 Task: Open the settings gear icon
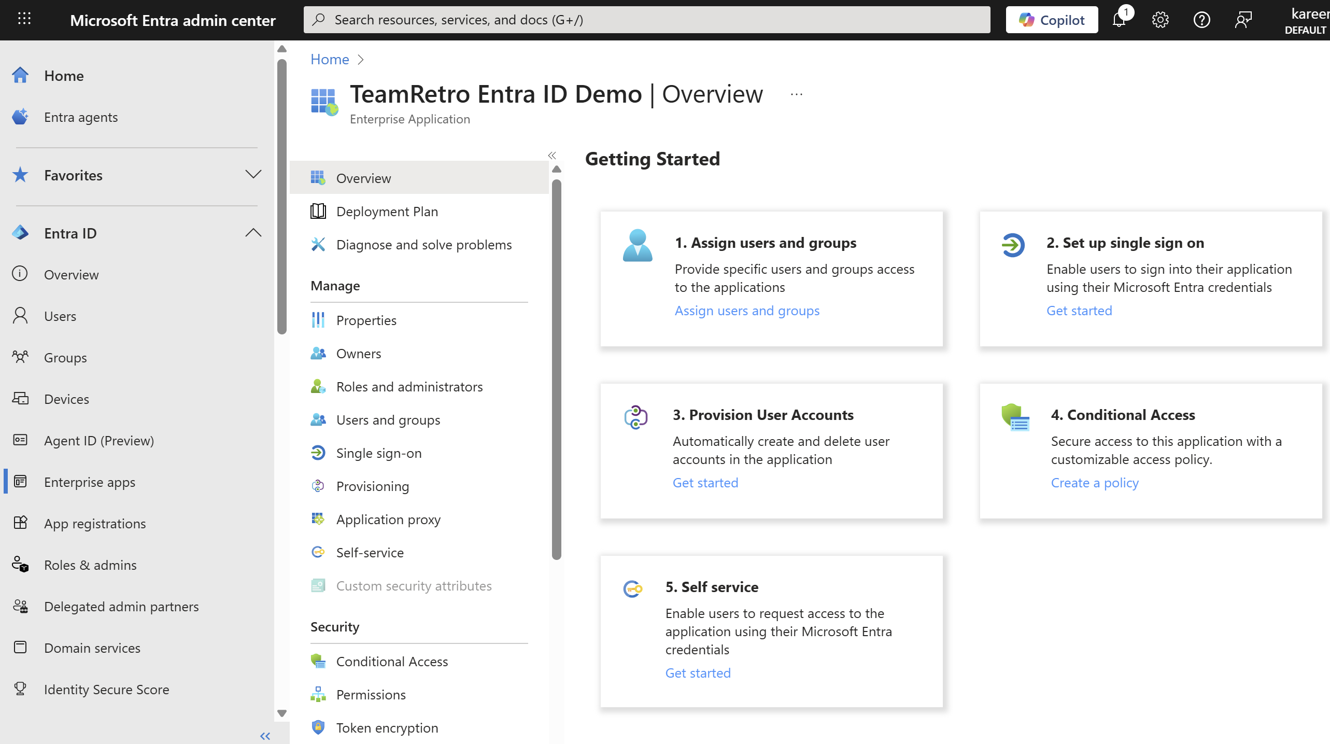click(1160, 20)
